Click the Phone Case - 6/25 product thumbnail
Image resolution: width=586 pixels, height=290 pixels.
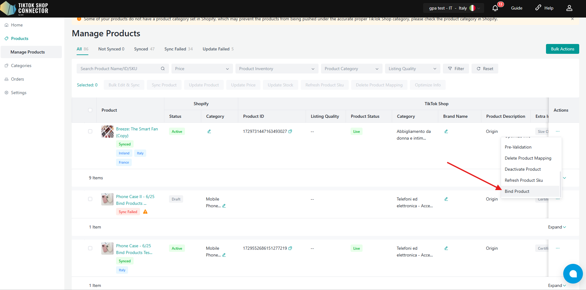[107, 248]
